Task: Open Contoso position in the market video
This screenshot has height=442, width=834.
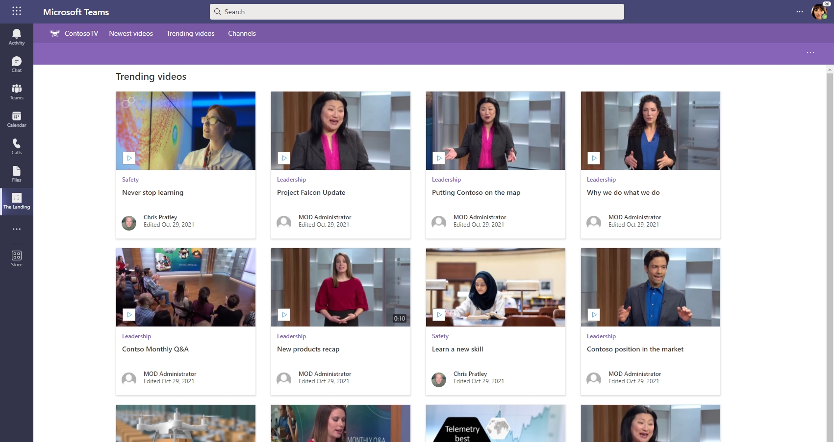Action: point(635,349)
